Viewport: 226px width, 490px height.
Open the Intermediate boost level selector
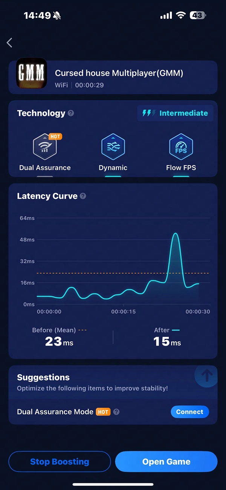click(175, 113)
